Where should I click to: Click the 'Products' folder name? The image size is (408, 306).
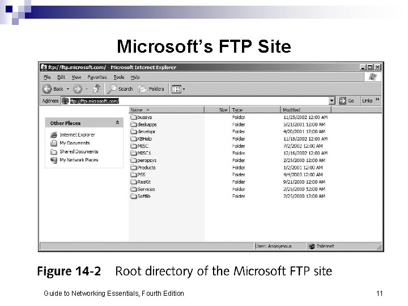click(146, 168)
